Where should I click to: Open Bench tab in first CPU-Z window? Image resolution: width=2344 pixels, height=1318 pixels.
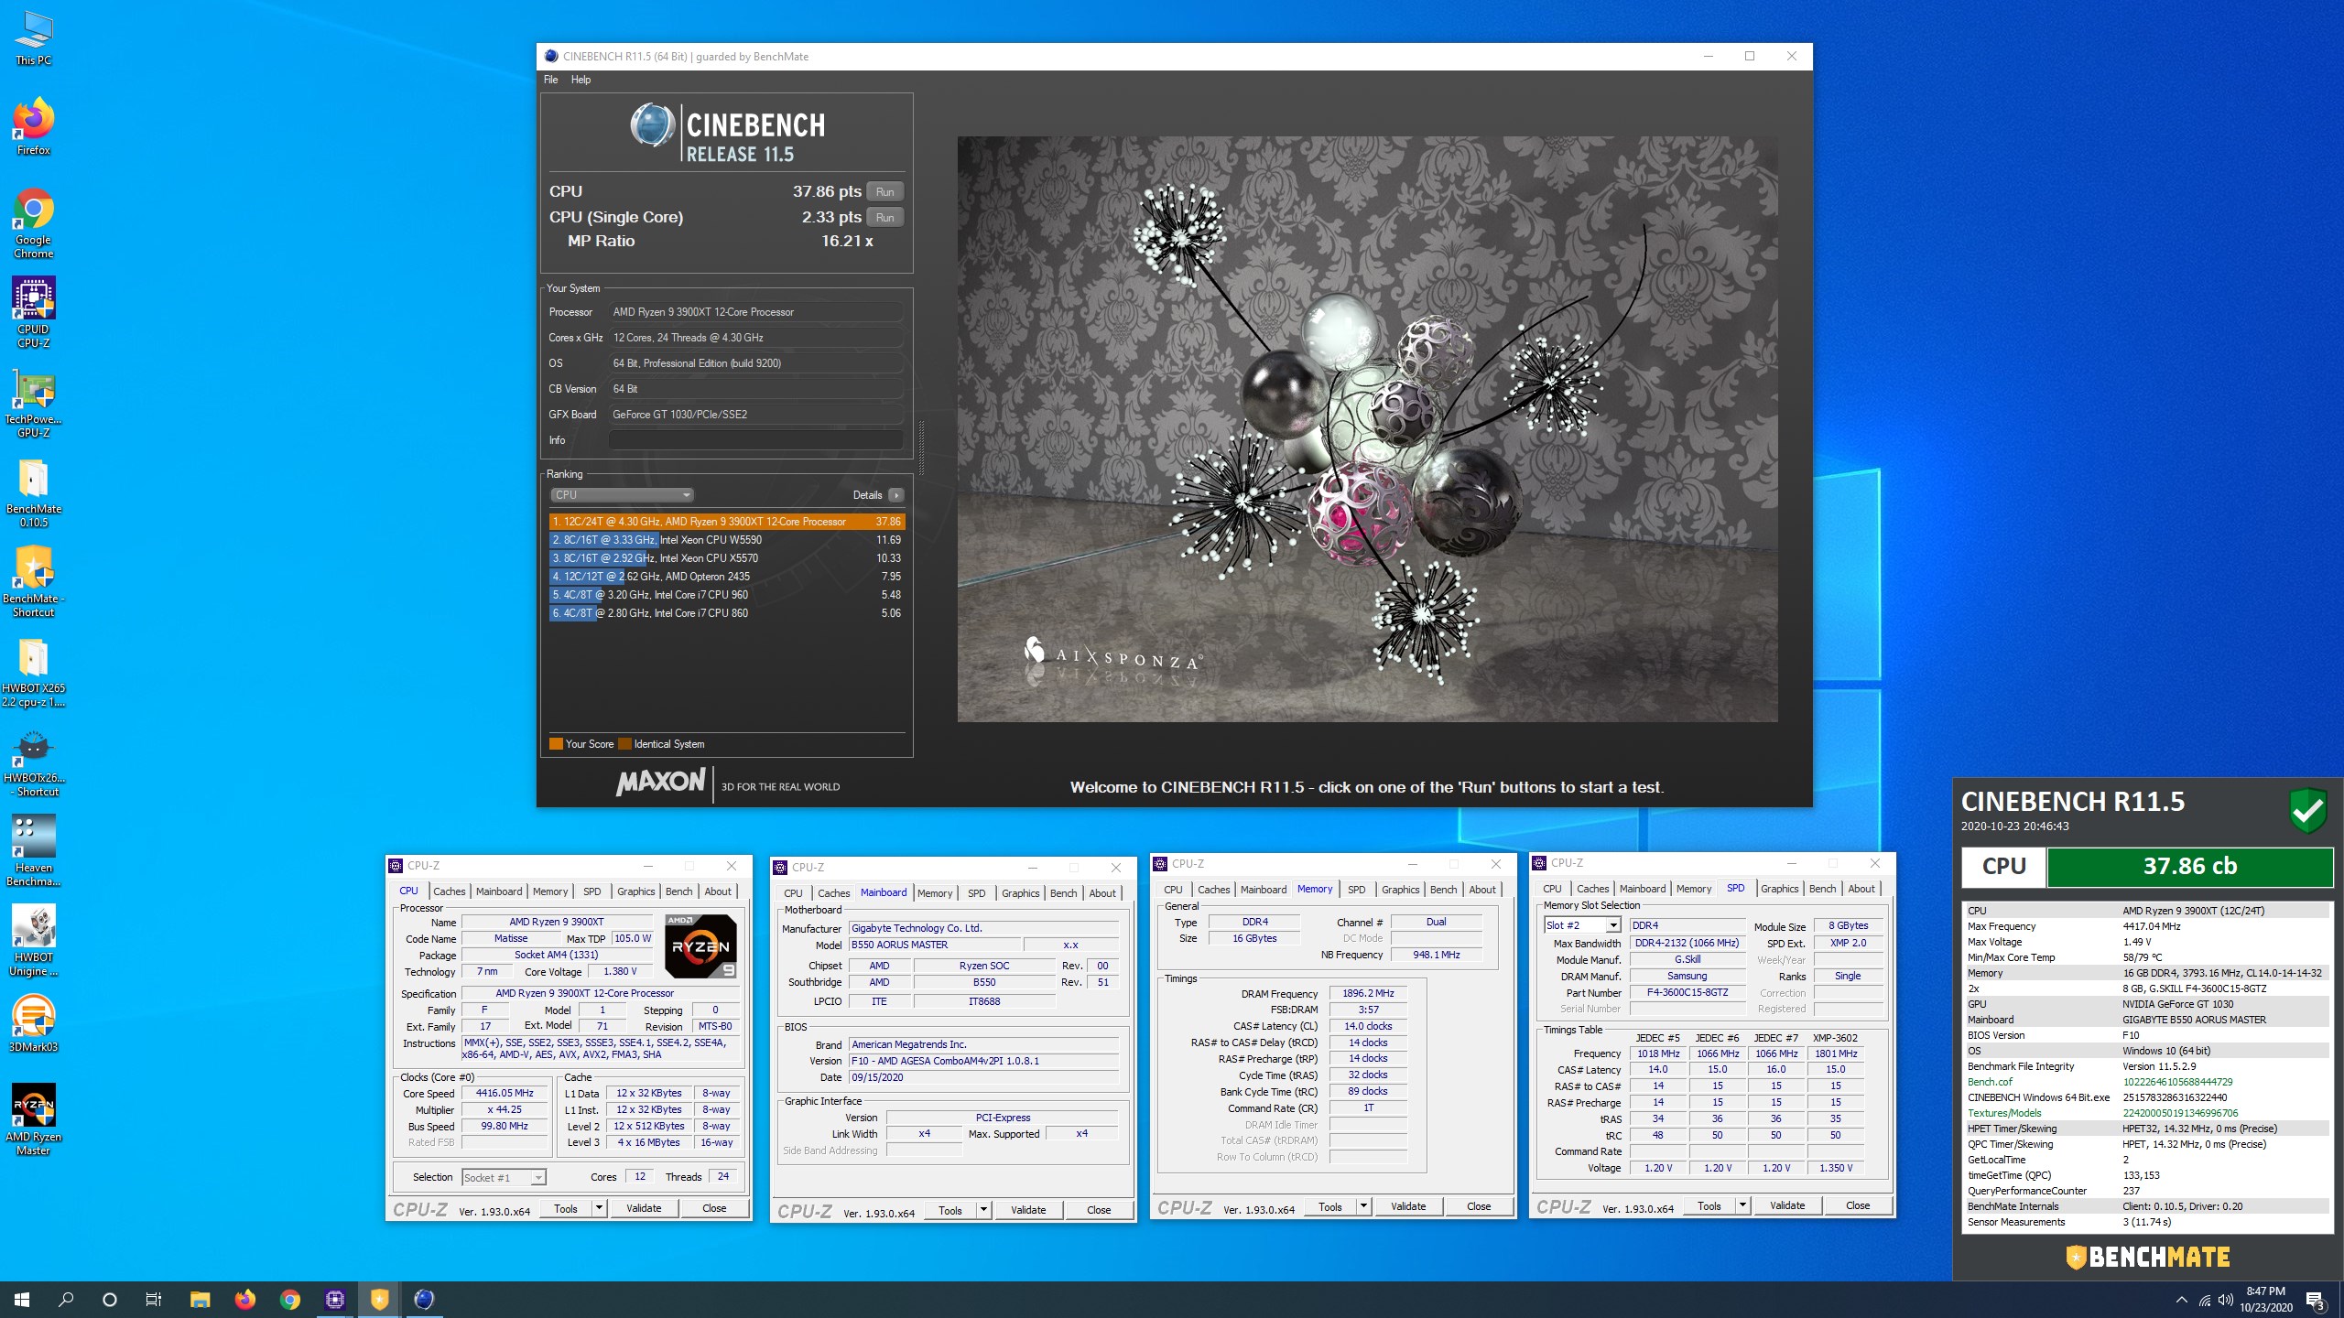tap(678, 891)
